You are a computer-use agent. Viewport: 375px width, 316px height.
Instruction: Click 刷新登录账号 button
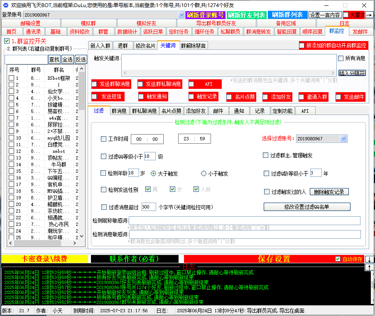[x=205, y=15]
